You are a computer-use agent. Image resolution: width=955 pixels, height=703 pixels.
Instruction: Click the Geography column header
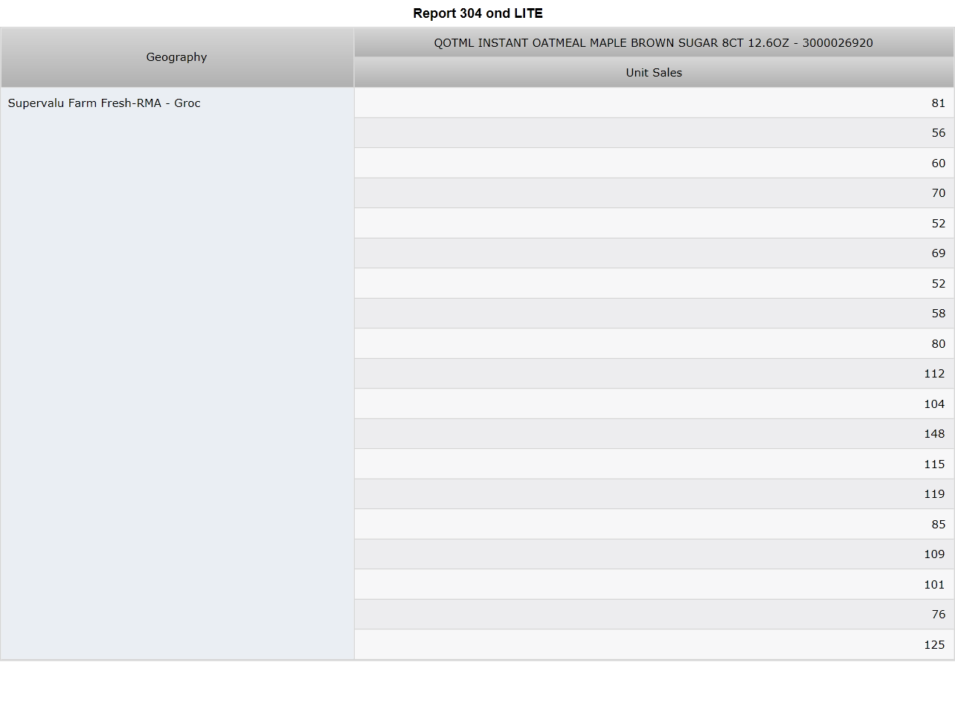(x=177, y=57)
